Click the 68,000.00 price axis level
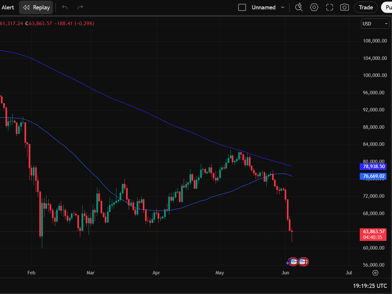This screenshot has width=392, height=294. (374, 213)
